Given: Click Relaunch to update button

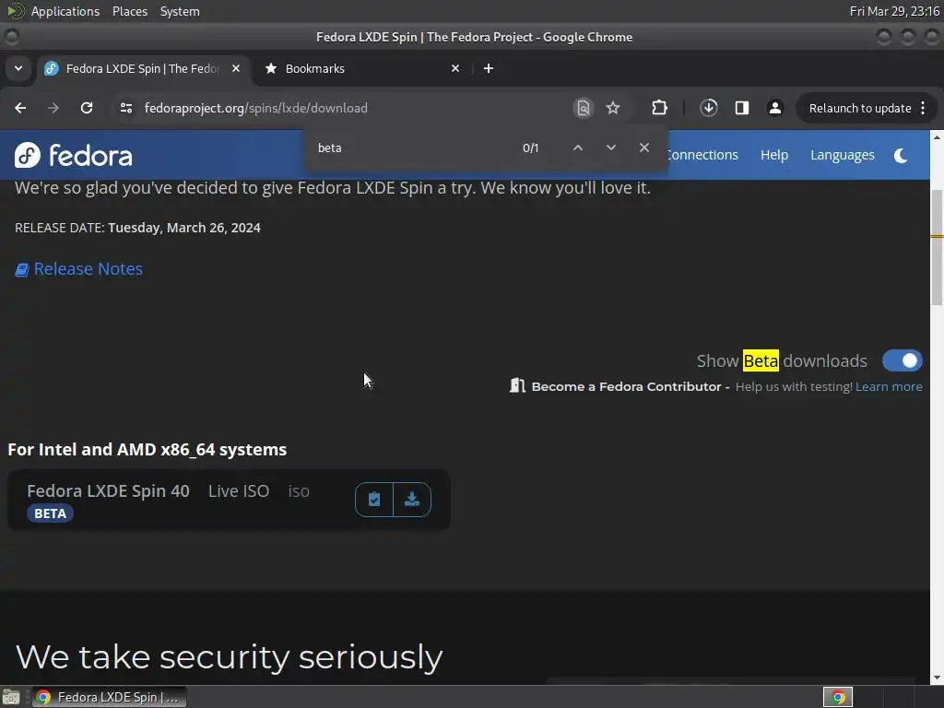Looking at the screenshot, I should tap(860, 109).
